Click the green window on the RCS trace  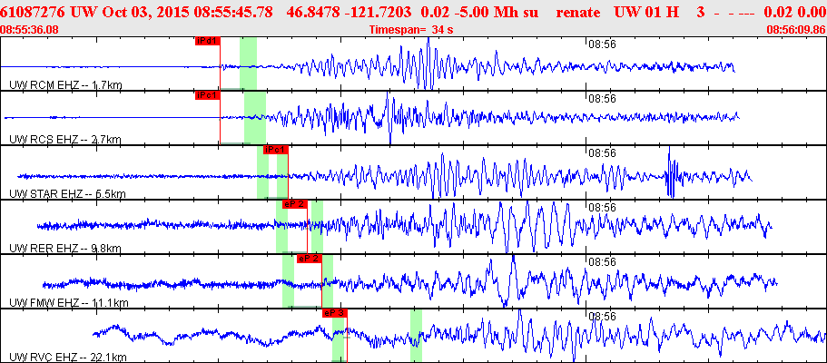click(x=255, y=117)
